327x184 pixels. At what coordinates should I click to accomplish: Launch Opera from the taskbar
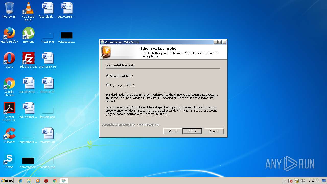[46, 181]
